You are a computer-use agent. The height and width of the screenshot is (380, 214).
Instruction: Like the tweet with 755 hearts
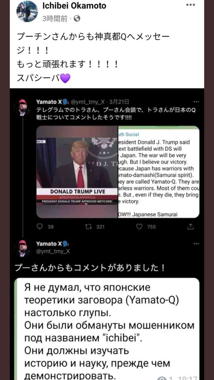139,227
